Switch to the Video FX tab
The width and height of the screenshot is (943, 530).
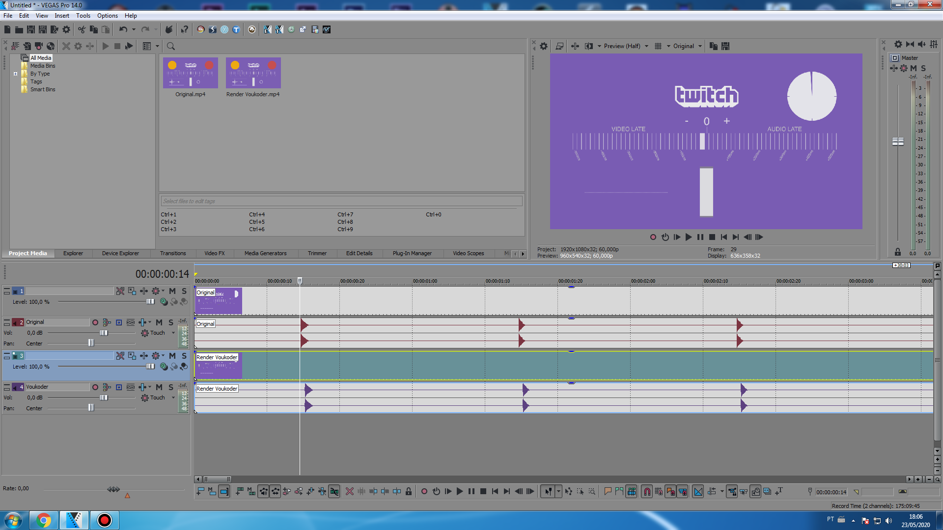tap(215, 253)
